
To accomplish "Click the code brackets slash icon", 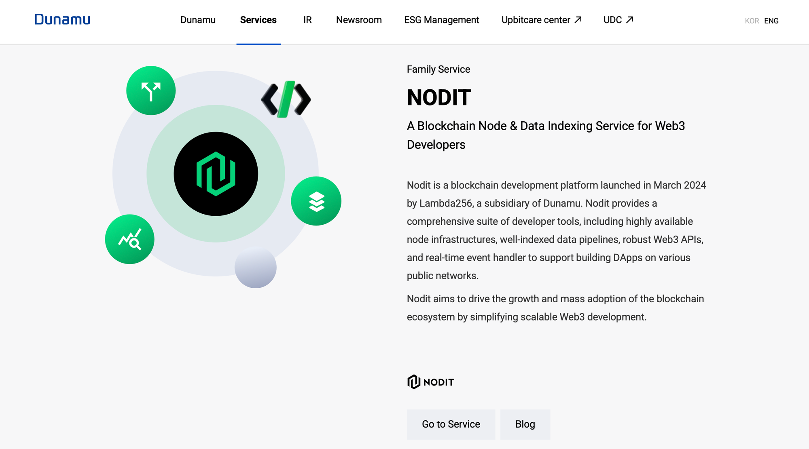I will tap(286, 99).
